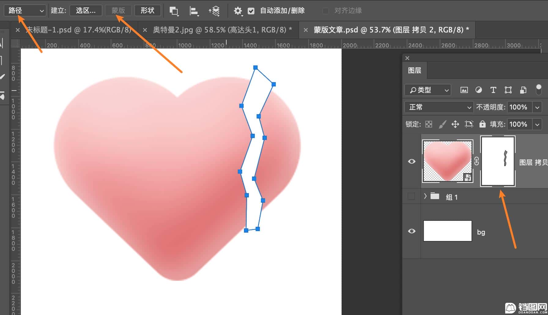548x315 pixels.
Task: Hide the bg layer
Action: [412, 231]
